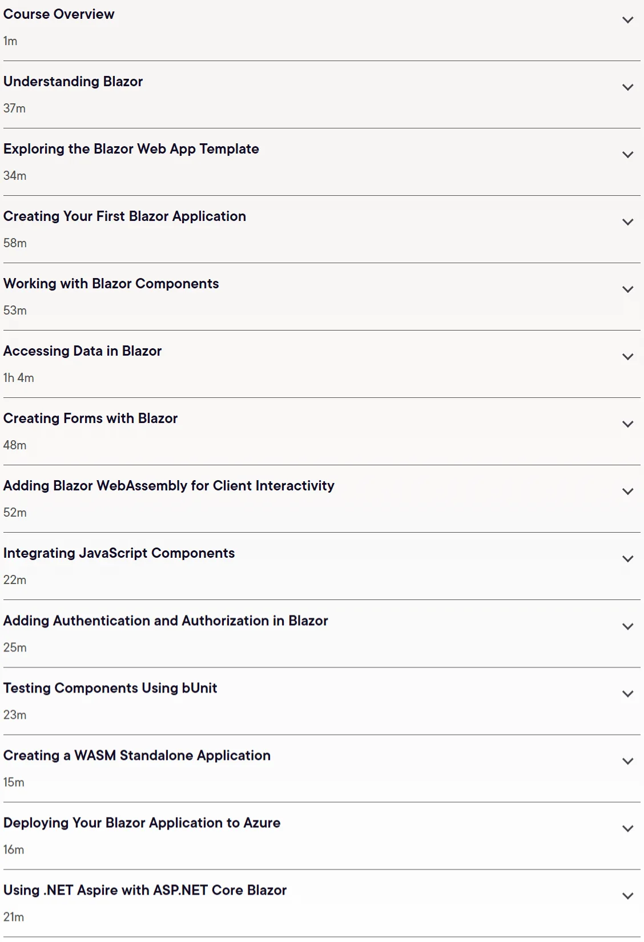Expand the Accessing Data in Blazor chevron
Image resolution: width=644 pixels, height=942 pixels.
tap(627, 357)
